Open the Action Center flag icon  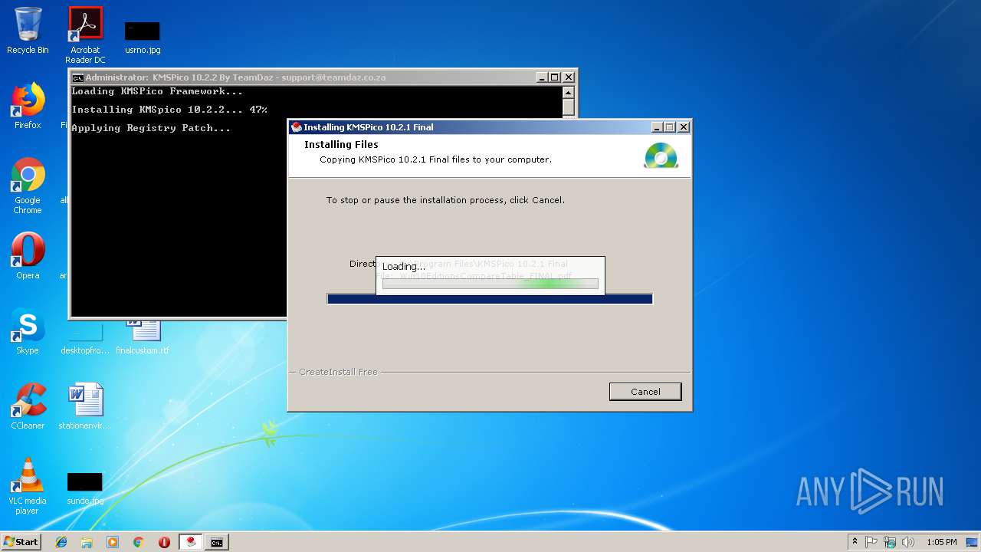pyautogui.click(x=872, y=542)
